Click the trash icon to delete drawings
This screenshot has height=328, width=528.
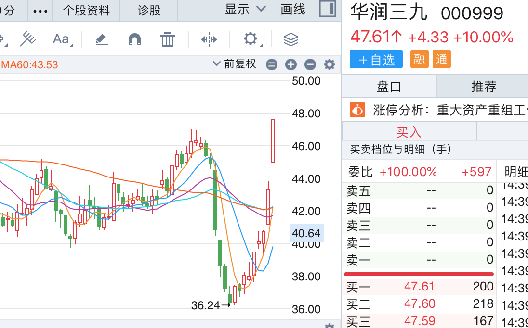click(167, 39)
